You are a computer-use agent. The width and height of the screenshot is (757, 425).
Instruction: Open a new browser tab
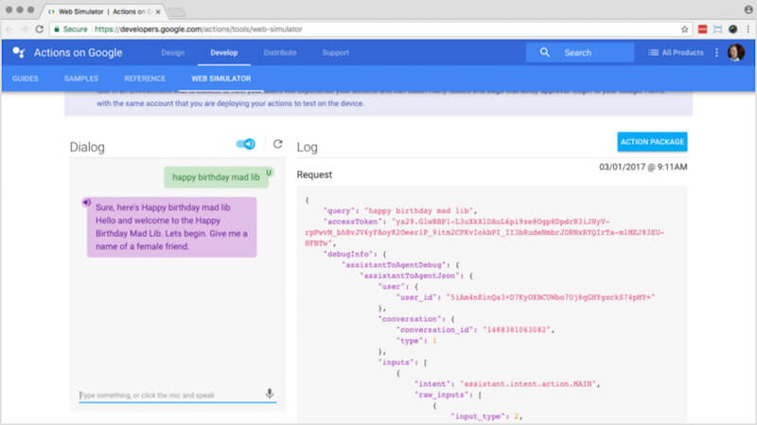pos(177,12)
